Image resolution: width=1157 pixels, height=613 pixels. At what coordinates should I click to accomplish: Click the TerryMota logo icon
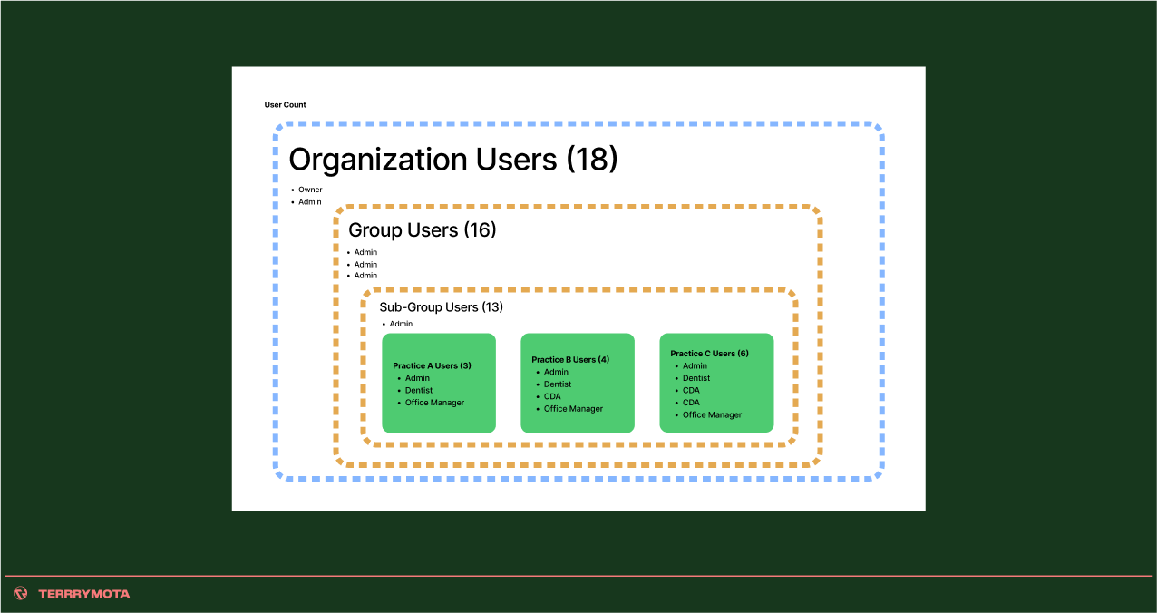coord(21,594)
